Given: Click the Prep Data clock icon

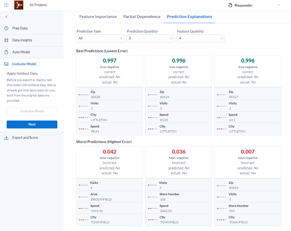Looking at the screenshot, I should pos(6,28).
